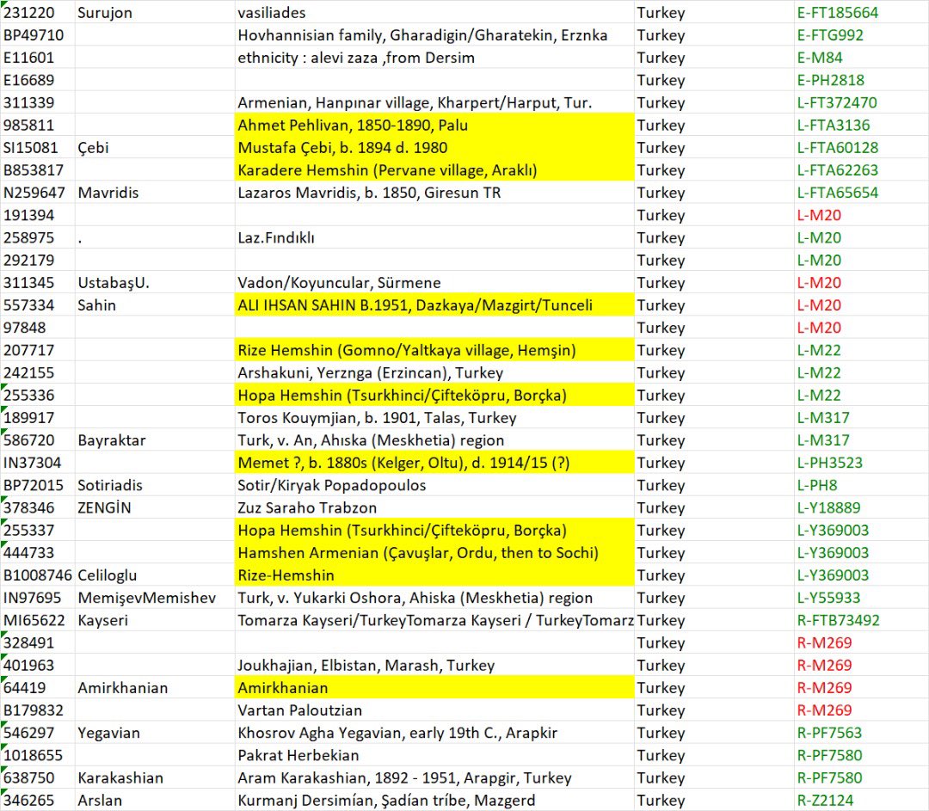Click 'Vadon/Koyuncular, Sürmene' cell
This screenshot has height=811, width=929.
pos(434,283)
